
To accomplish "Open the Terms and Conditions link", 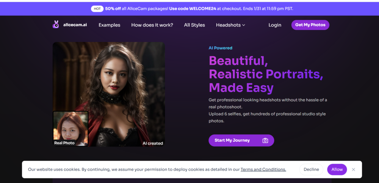I will pyautogui.click(x=263, y=169).
